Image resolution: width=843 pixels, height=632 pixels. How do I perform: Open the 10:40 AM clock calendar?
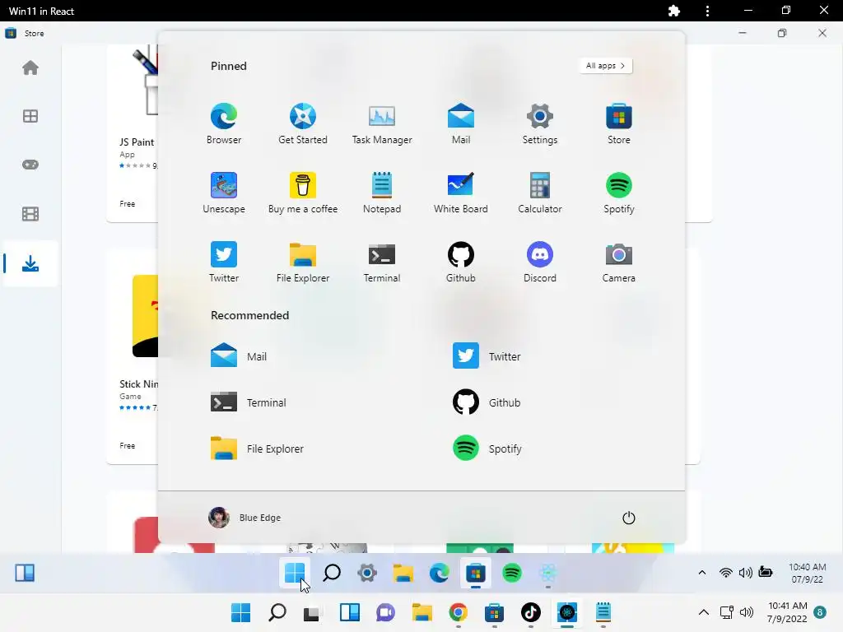click(x=807, y=573)
